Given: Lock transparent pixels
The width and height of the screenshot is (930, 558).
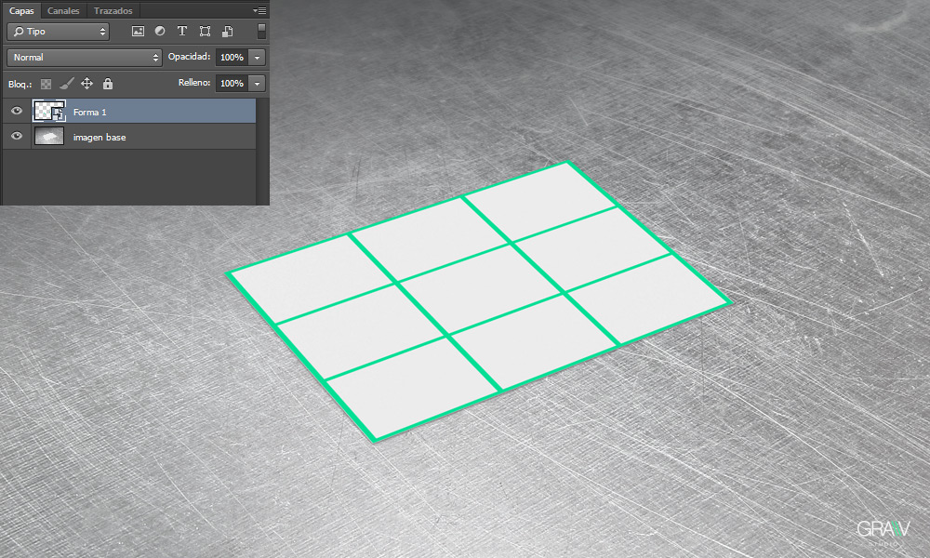Looking at the screenshot, I should (x=46, y=85).
